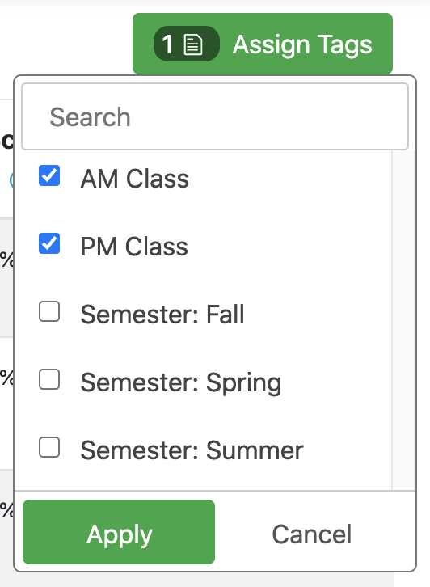Enable the Semester: Fall checkbox

49,311
